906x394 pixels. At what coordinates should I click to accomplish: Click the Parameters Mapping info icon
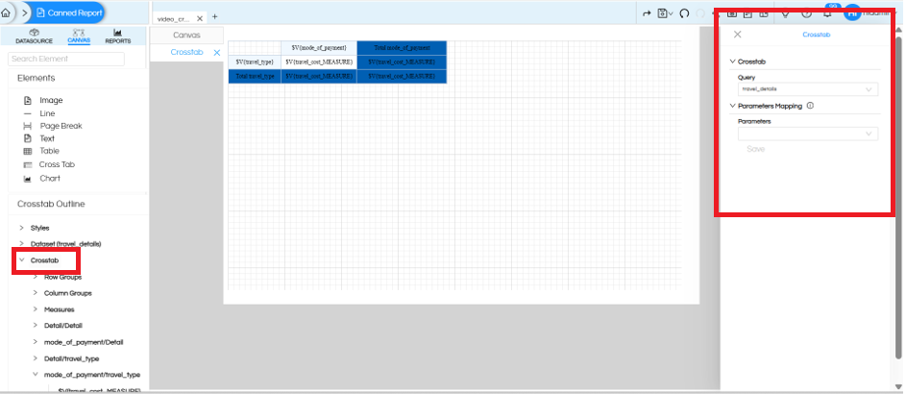[x=810, y=106]
